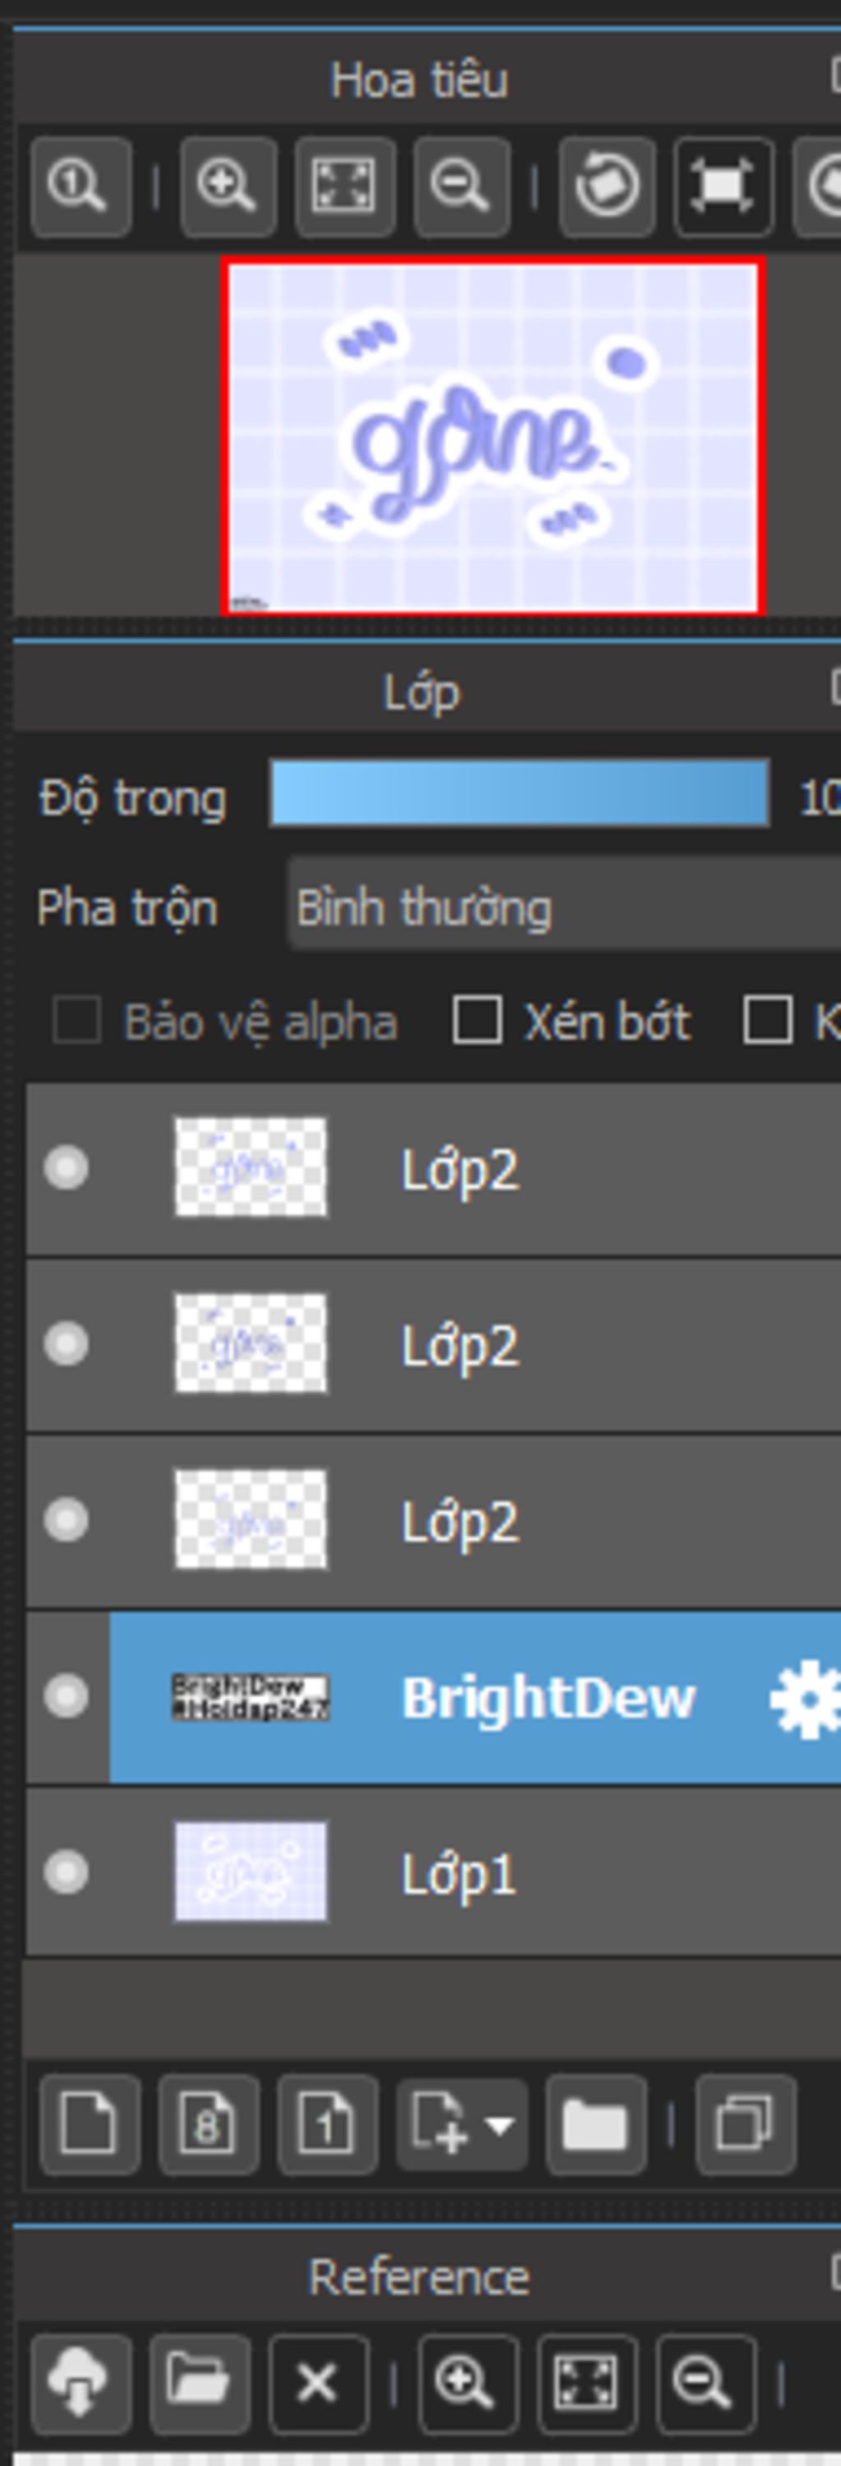Zoom in using Navigator magnifier plus icon
Screen dimensions: 841x2466
[x=227, y=186]
